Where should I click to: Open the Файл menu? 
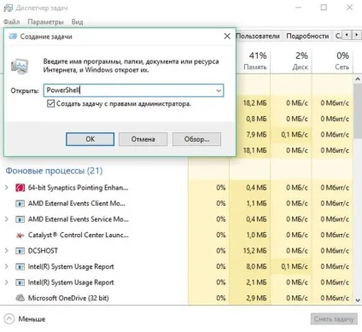[11, 22]
